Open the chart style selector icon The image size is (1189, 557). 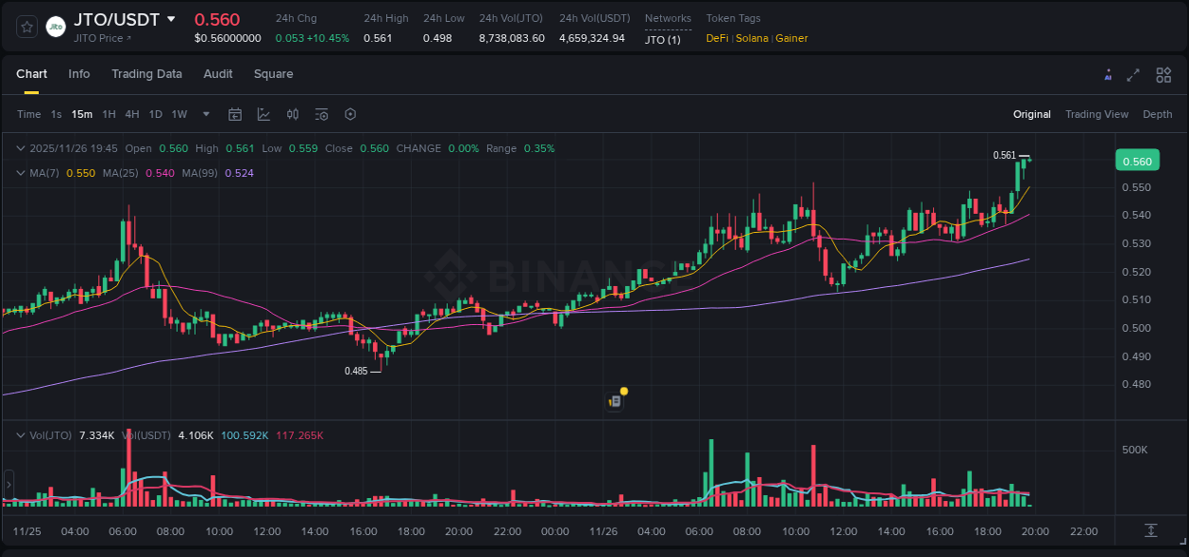pos(262,114)
